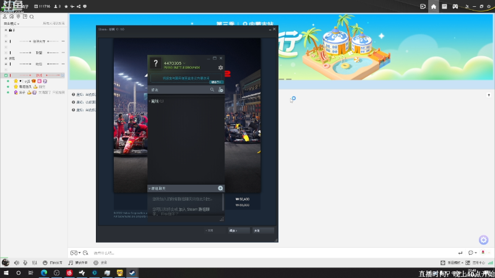Screen dimensions: 495x278
Task: Click the rightmost button in Steam news footer
Action: click(263, 230)
